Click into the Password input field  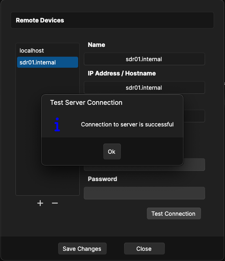pos(144,193)
